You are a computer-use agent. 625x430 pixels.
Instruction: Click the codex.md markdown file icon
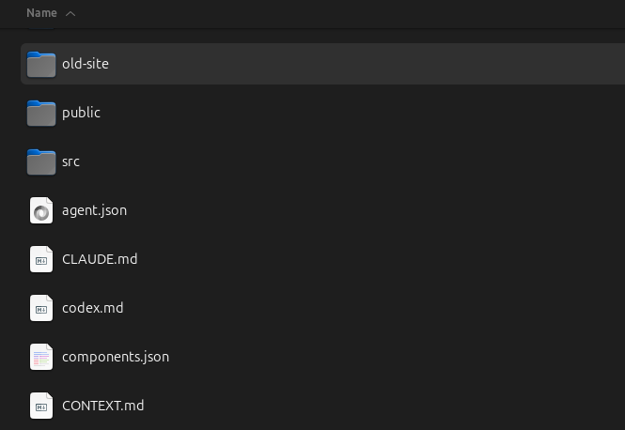coord(41,308)
